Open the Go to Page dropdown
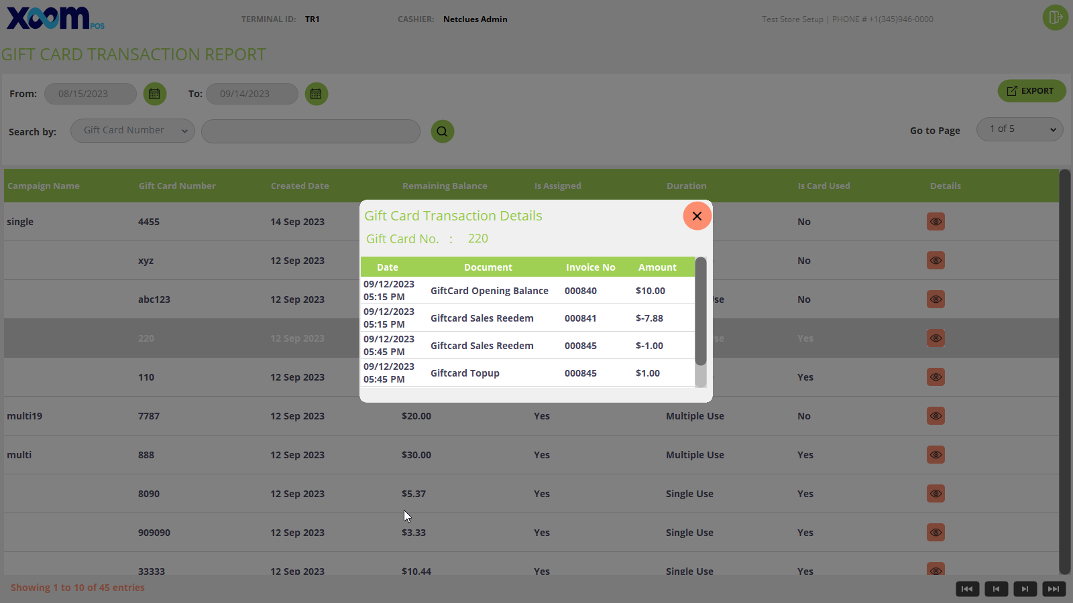Image resolution: width=1073 pixels, height=603 pixels. click(1020, 129)
